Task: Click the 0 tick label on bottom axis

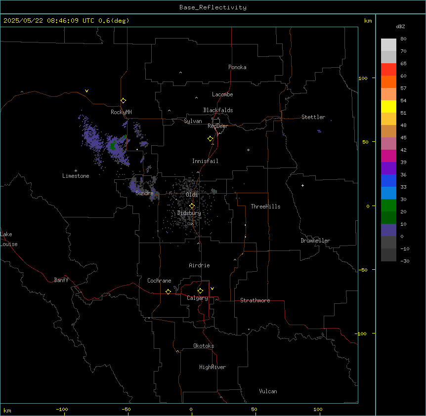Action: [x=191, y=409]
